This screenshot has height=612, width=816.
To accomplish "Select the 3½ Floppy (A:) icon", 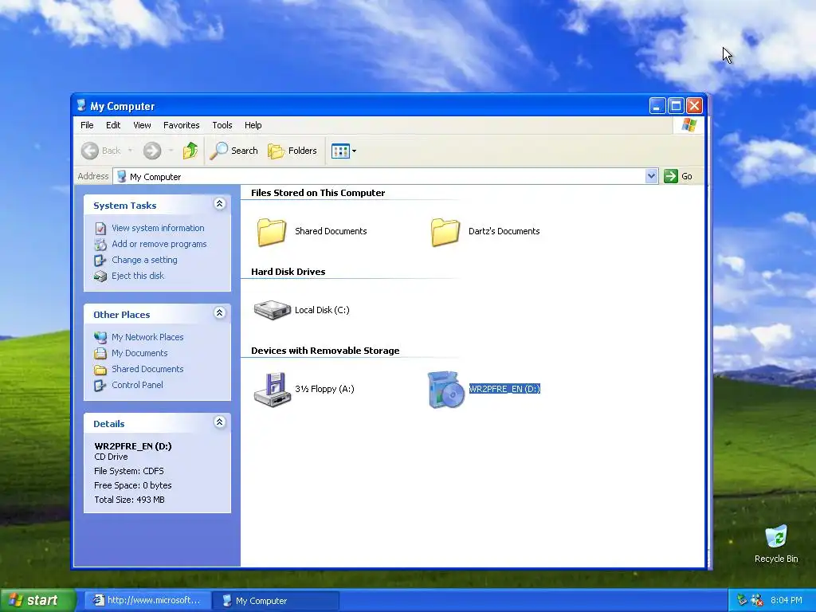I will point(273,389).
